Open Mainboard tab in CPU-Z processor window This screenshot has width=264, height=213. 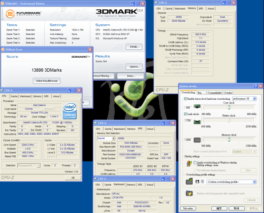26,96
